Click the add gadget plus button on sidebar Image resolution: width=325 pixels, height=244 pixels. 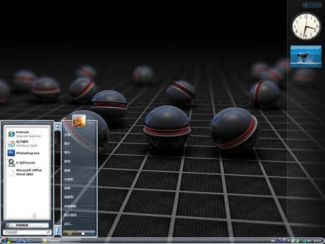[306, 5]
